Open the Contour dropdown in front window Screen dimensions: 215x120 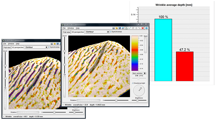[x=97, y=32]
